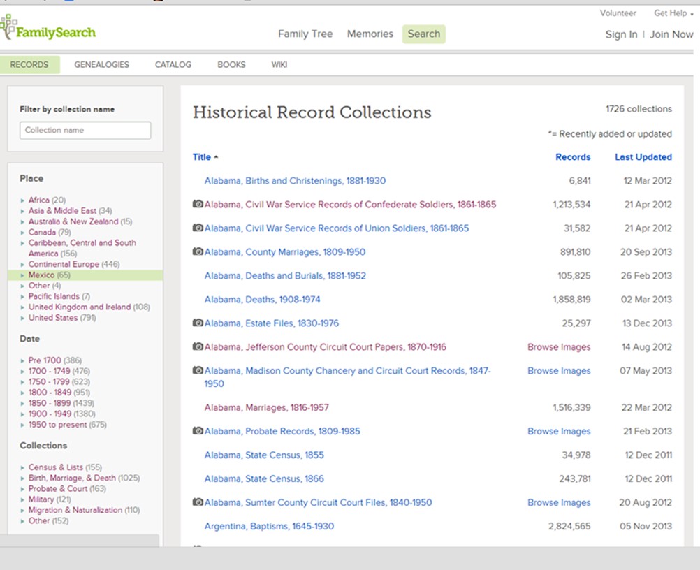The height and width of the screenshot is (570, 700).
Task: Click camera icon beside Madison County Chancery
Action: [x=198, y=370]
